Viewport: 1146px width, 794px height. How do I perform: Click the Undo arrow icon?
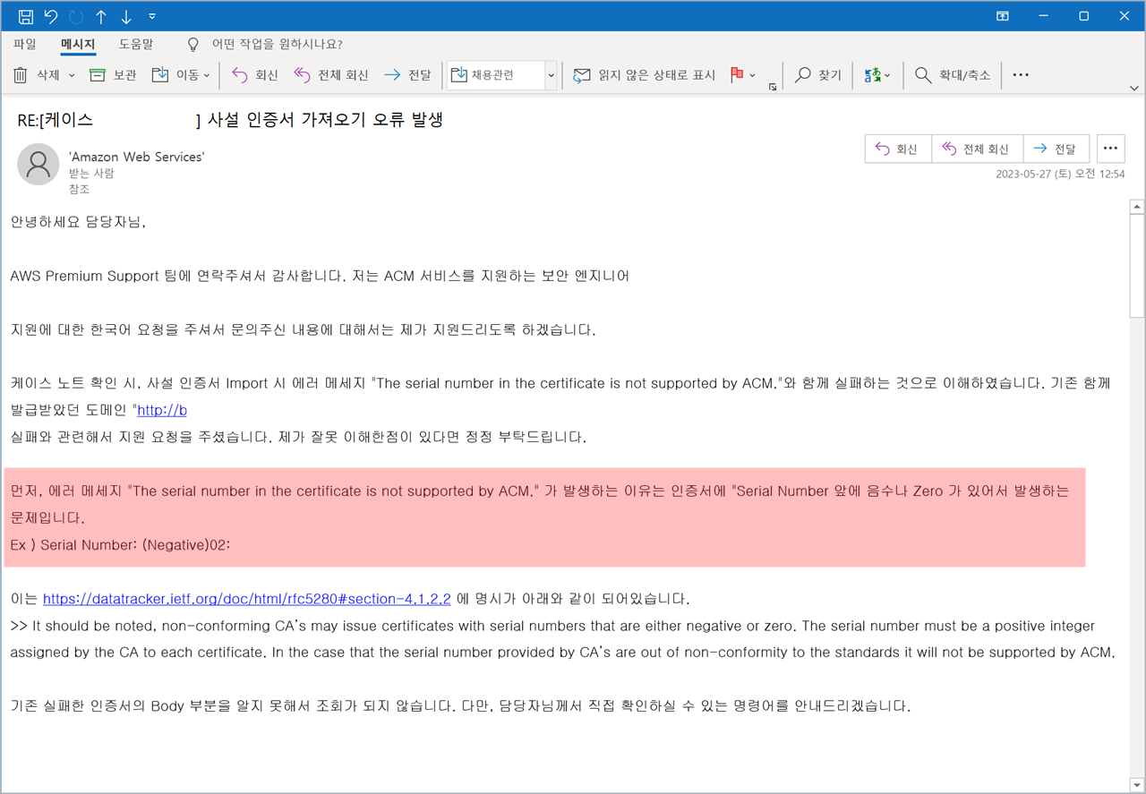click(51, 16)
